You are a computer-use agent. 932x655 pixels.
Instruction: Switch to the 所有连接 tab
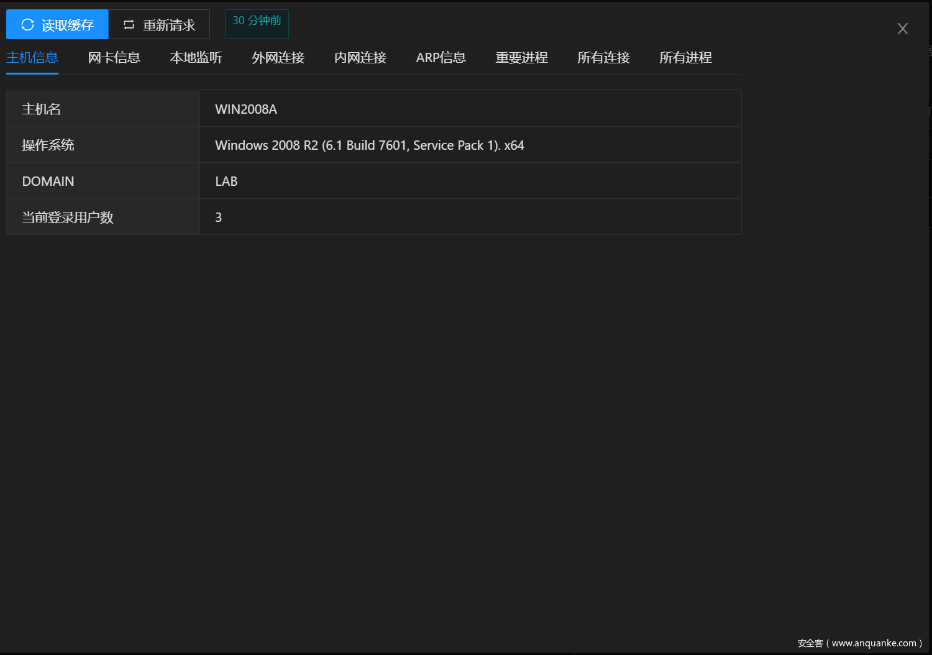[x=604, y=58]
